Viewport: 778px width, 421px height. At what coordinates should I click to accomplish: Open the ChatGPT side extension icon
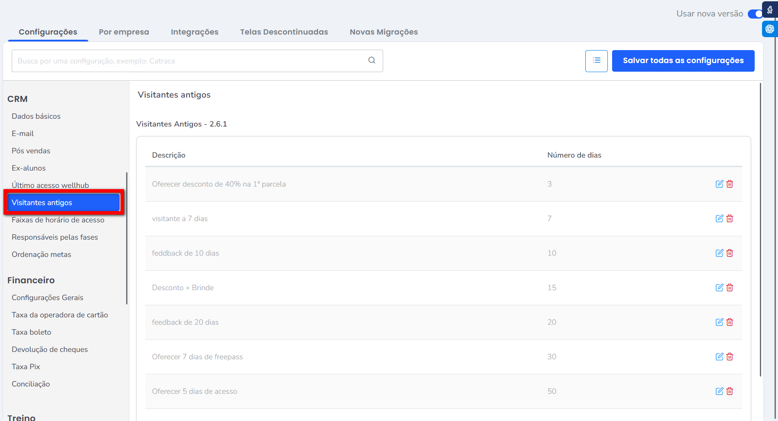770,29
